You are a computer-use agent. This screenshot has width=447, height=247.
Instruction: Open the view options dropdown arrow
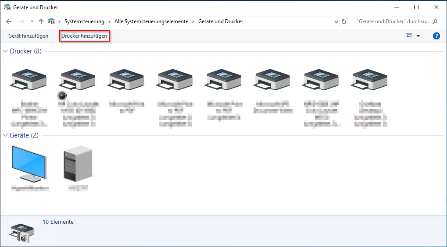[x=418, y=36]
